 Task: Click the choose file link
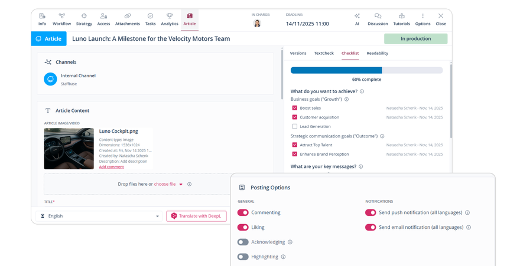point(165,184)
